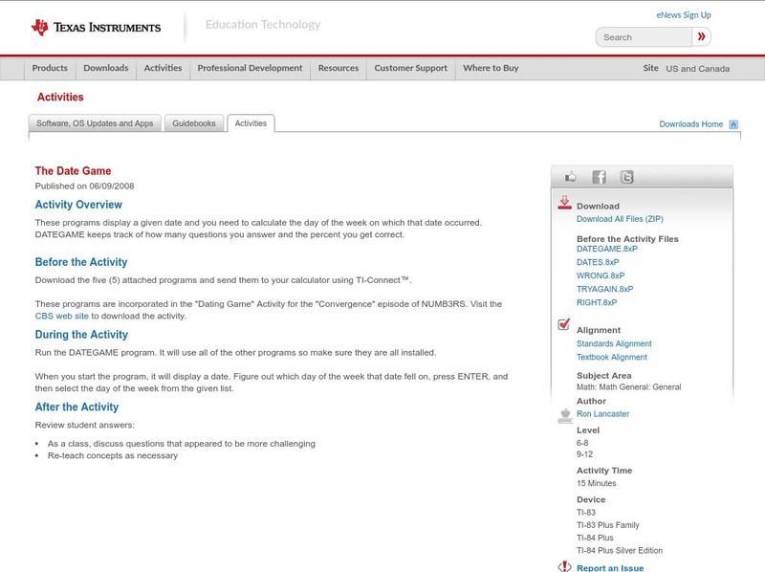Image resolution: width=765 pixels, height=572 pixels.
Task: Download the DATEGAME.8xP file
Action: coord(609,247)
